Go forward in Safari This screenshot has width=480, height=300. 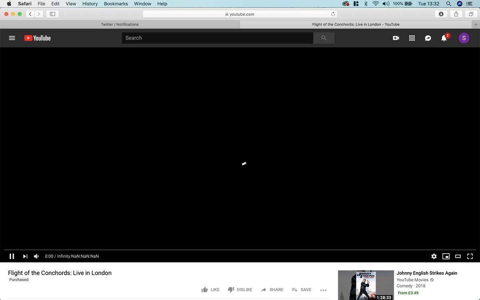[x=39, y=14]
